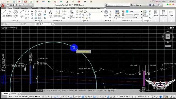Click the Erase tool icon
The image size is (176, 99).
45,12
